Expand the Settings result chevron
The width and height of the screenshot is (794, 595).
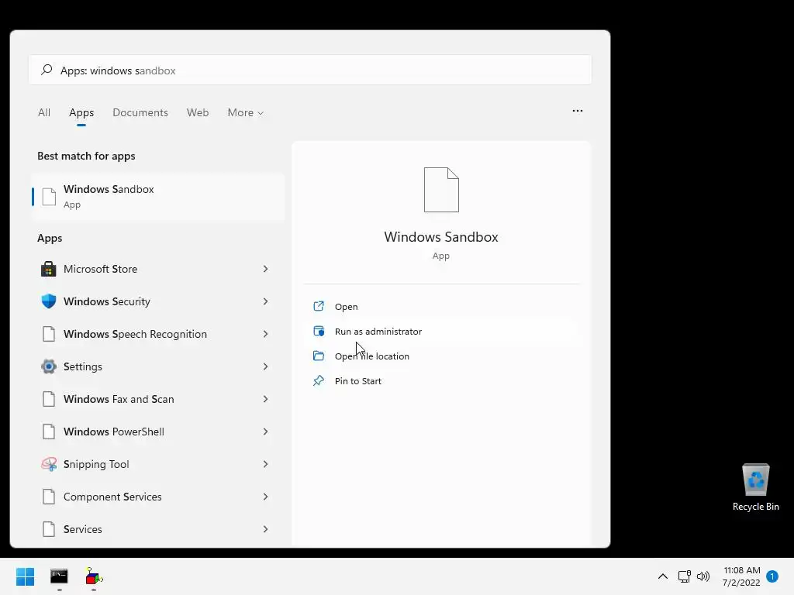265,366
